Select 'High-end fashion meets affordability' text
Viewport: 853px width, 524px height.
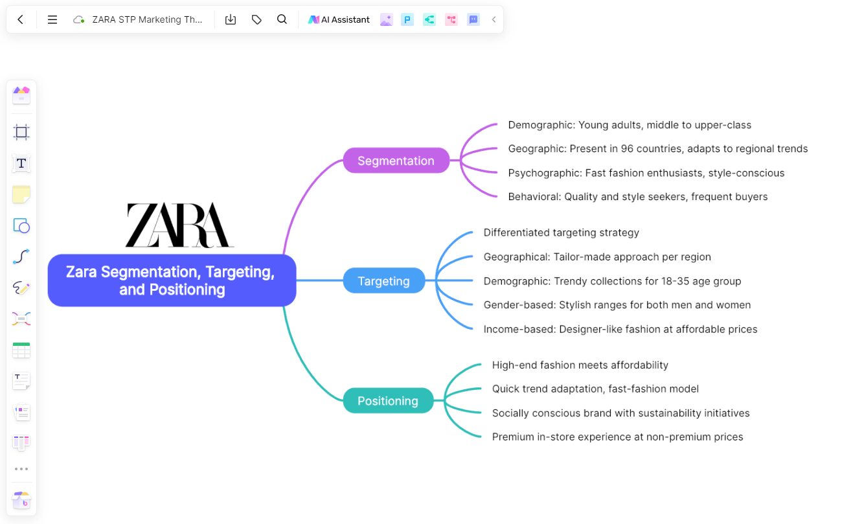(x=580, y=365)
